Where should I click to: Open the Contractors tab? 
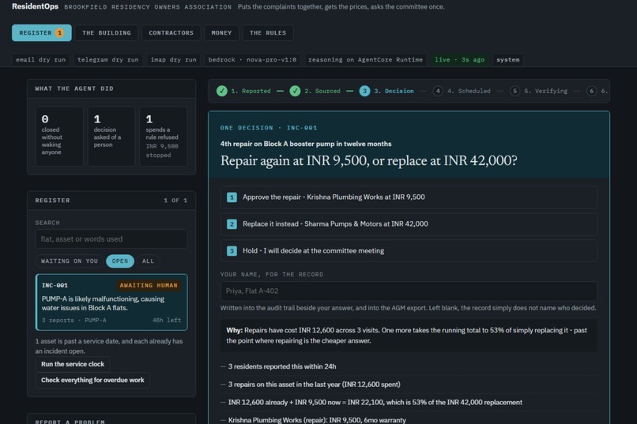pos(171,33)
